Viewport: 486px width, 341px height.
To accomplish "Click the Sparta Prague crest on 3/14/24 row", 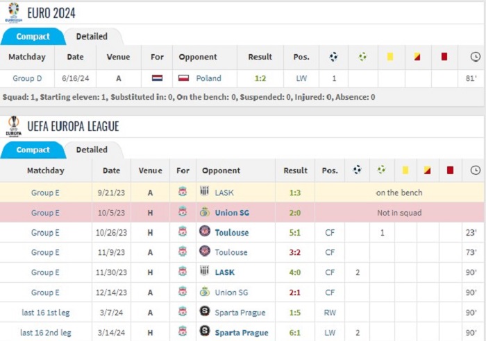I will click(205, 331).
